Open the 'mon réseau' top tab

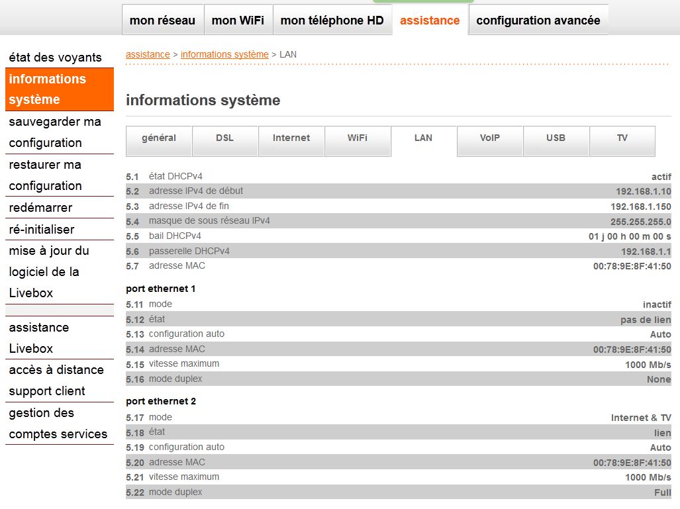pos(162,21)
